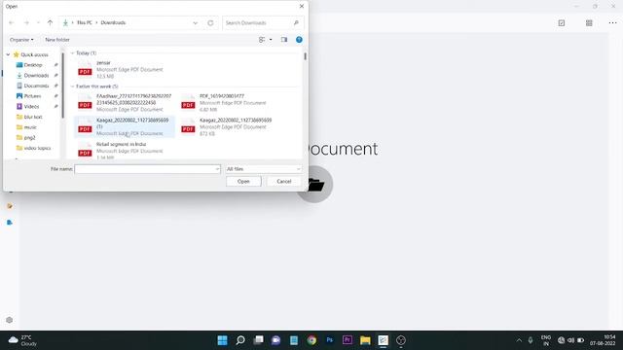The height and width of the screenshot is (350, 623).
Task: Change the file view layout
Action: point(262,40)
